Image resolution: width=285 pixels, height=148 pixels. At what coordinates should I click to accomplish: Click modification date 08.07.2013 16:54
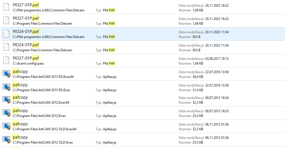click(217, 98)
